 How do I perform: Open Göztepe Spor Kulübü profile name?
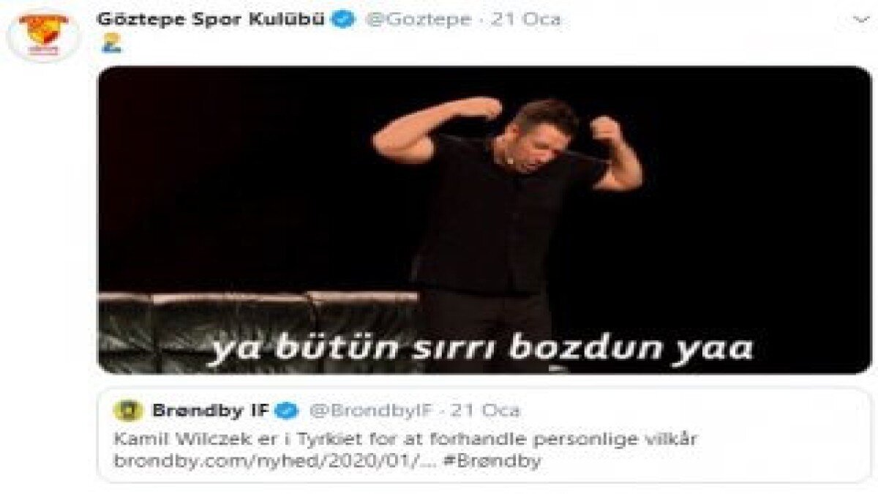pos(211,20)
